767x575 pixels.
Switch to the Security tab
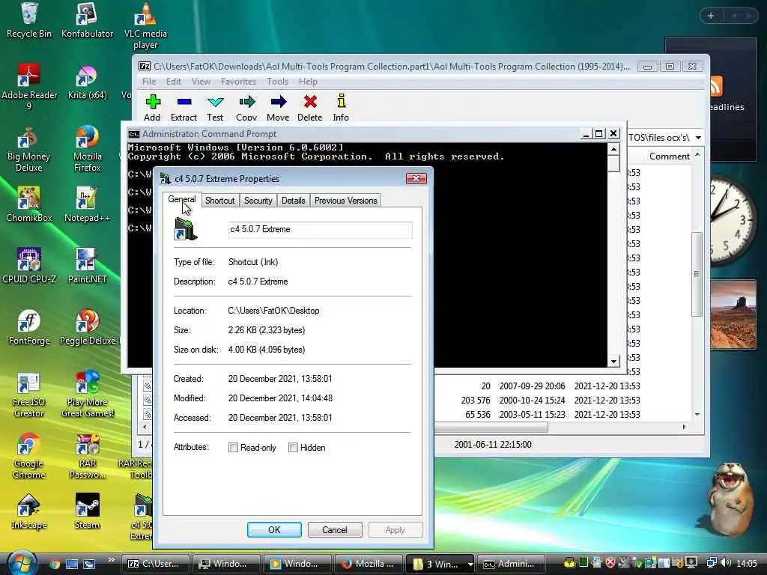click(258, 201)
